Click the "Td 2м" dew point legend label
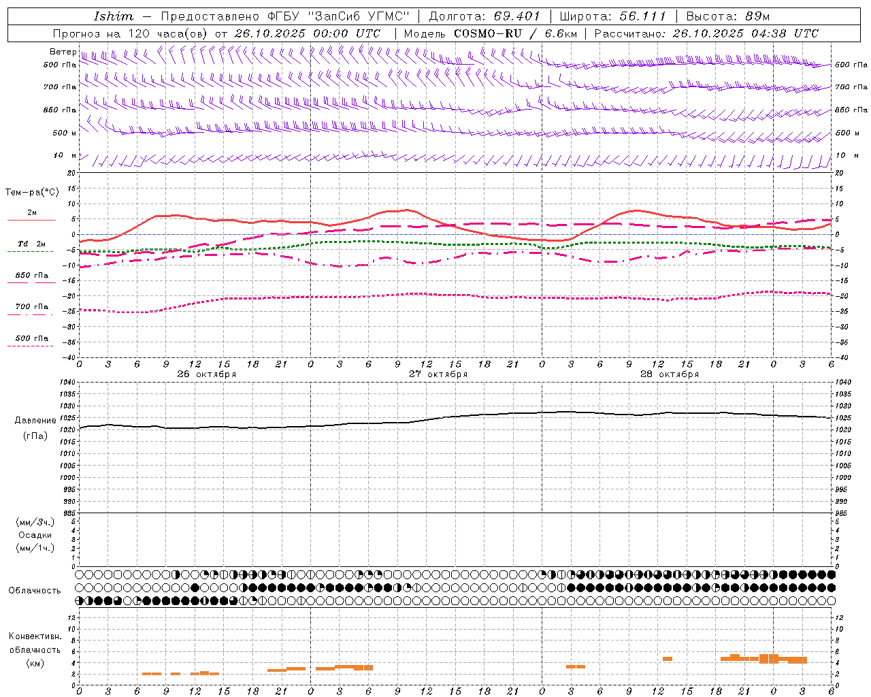Viewport: 871px width, 697px height. pos(31,244)
